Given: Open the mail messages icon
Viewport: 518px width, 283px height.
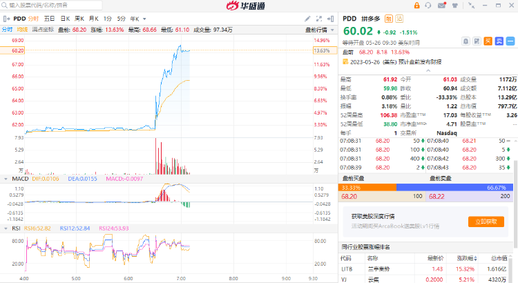Looking at the screenshot, I should point(442,6).
